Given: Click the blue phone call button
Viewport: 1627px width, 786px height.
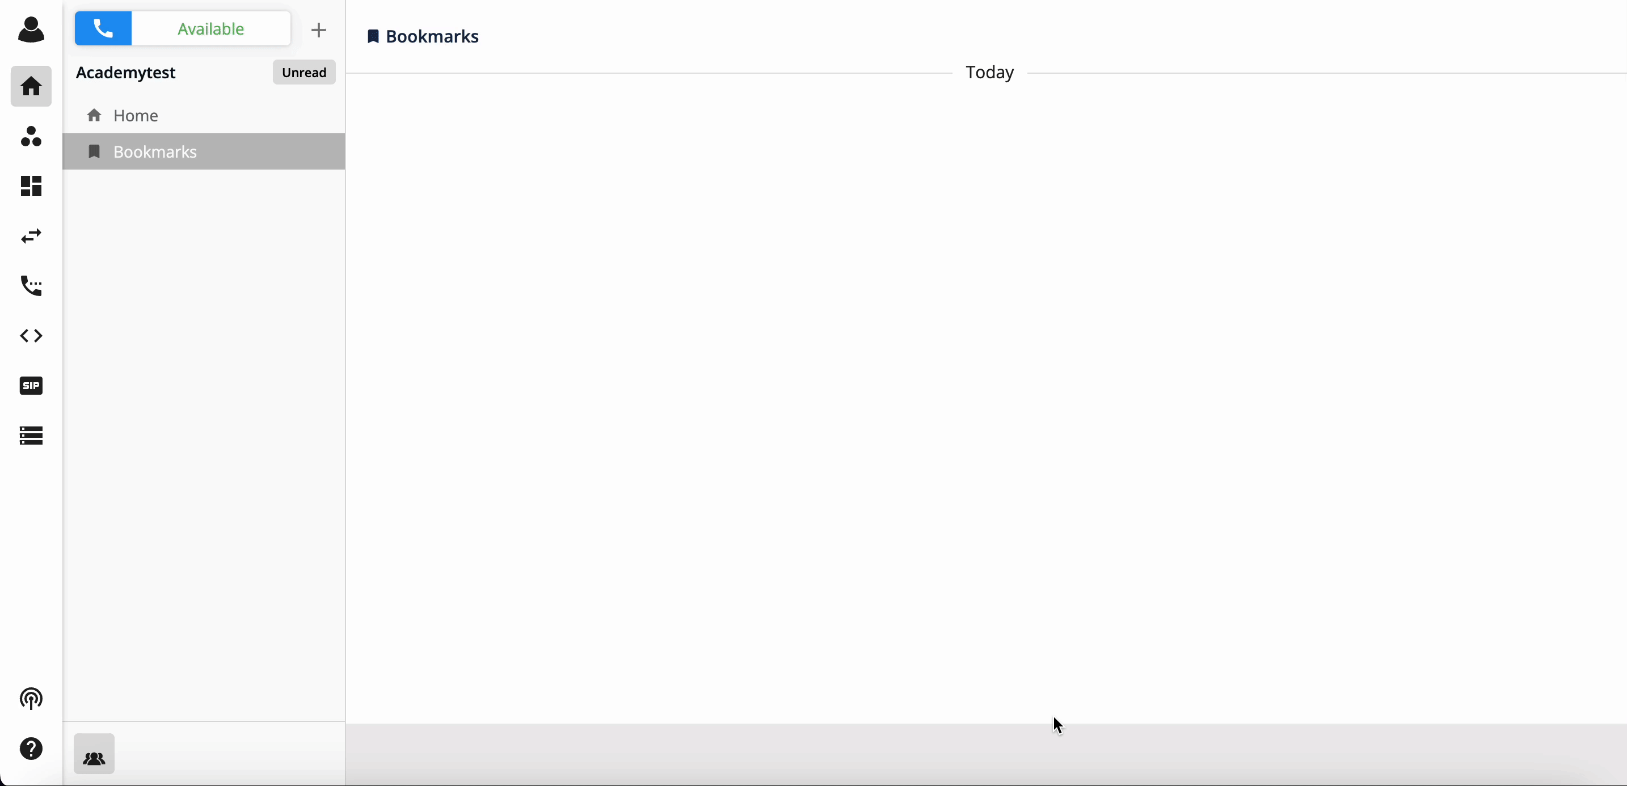Looking at the screenshot, I should (103, 28).
